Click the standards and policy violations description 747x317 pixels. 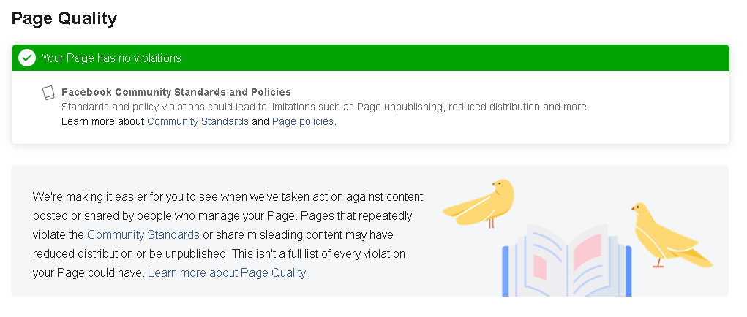pyautogui.click(x=326, y=107)
